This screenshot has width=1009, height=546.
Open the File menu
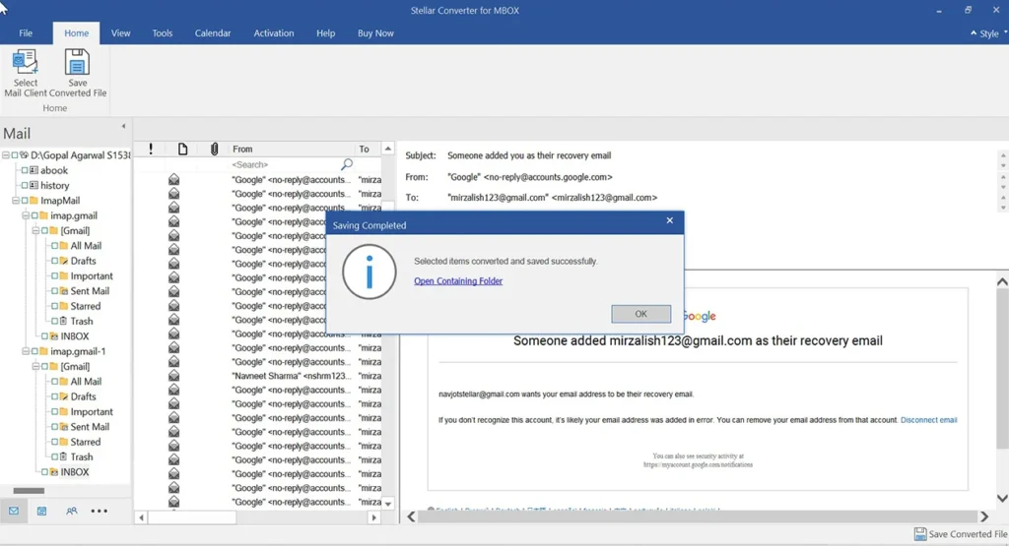coord(26,33)
